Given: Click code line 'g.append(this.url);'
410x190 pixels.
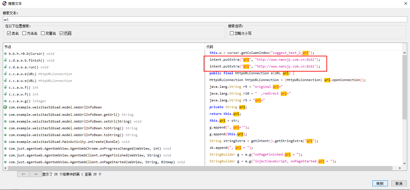Looking at the screenshot, I should tap(228, 134).
